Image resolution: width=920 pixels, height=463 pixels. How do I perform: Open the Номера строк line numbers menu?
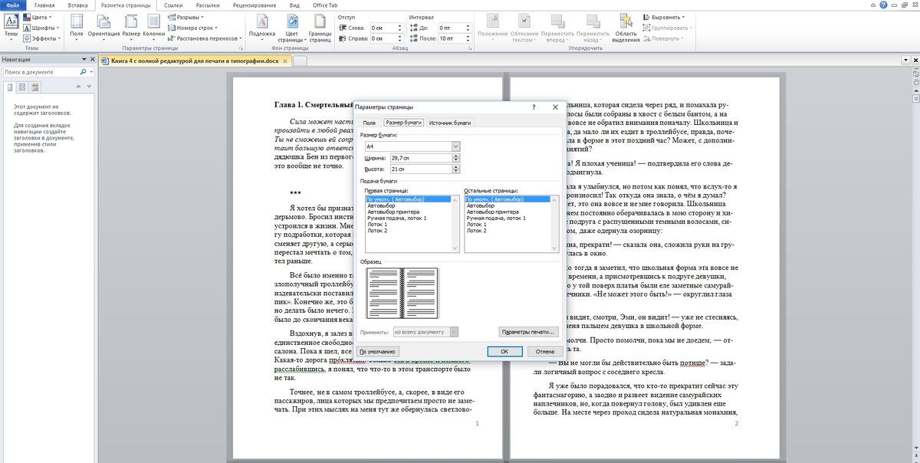point(195,27)
